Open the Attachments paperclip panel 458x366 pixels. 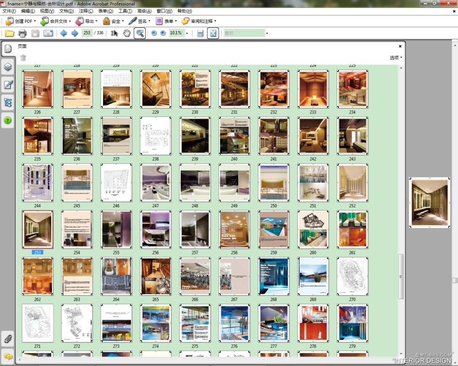point(8,339)
